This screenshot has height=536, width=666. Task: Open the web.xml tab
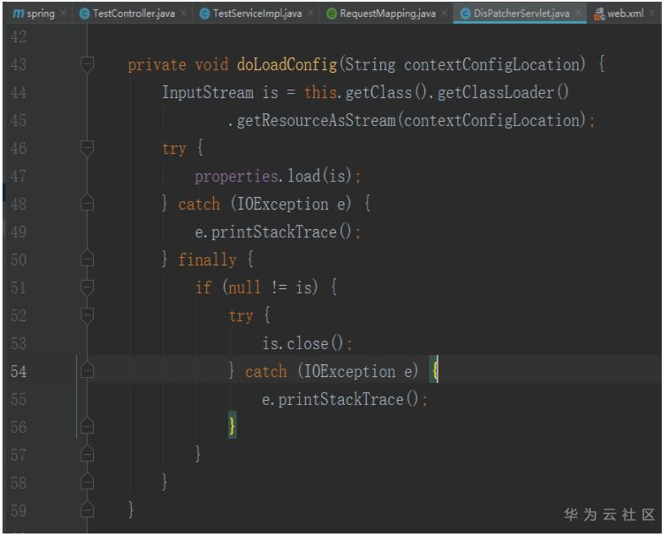click(625, 14)
